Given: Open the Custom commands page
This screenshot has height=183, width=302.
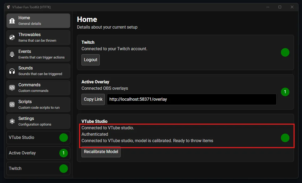Looking at the screenshot, I should (38, 88).
